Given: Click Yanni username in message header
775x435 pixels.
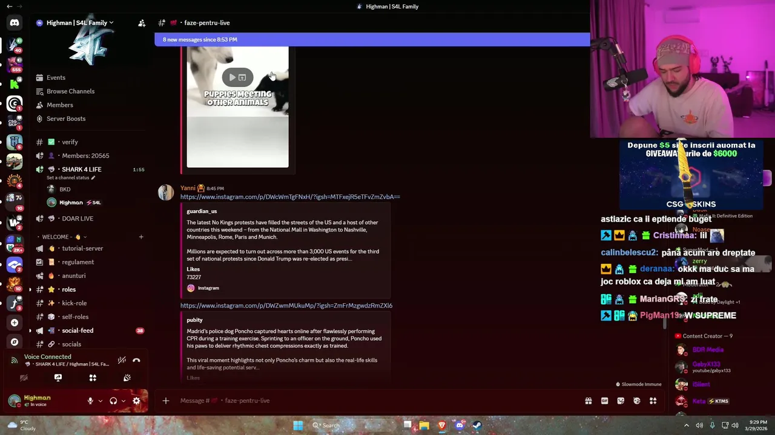Looking at the screenshot, I should click(x=188, y=188).
